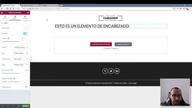Image resolution: width=192 pixels, height=108 pixels.
Task: Click the blue extension icon
Action: (x=184, y=9)
